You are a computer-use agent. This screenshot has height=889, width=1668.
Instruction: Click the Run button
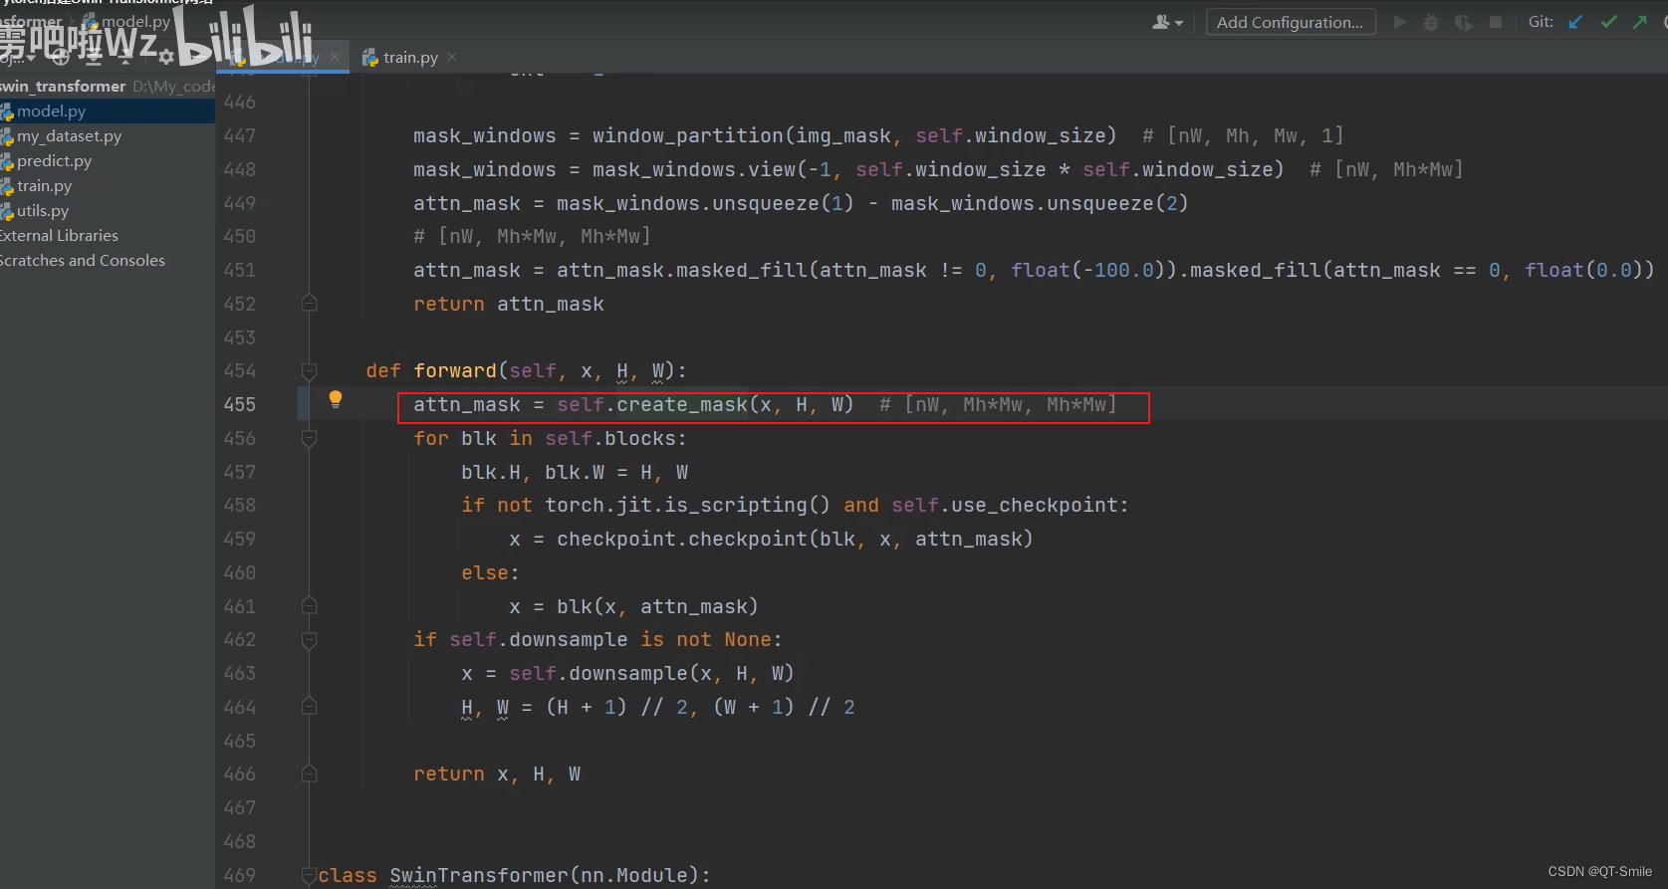coord(1399,22)
